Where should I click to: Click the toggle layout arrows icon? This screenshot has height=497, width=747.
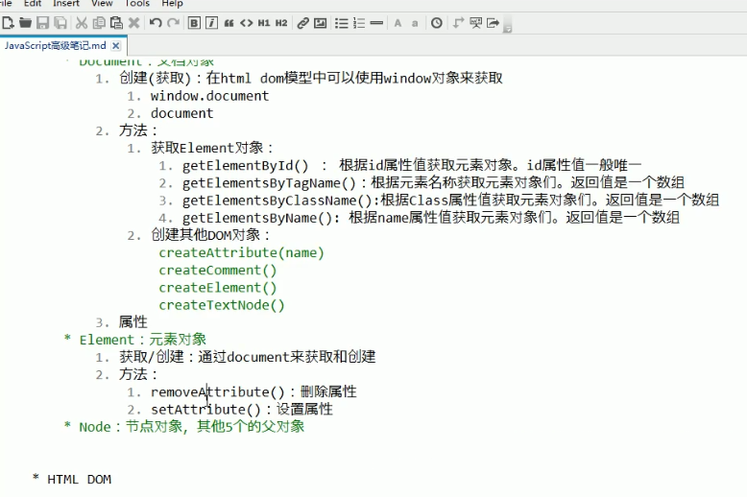[x=458, y=22]
